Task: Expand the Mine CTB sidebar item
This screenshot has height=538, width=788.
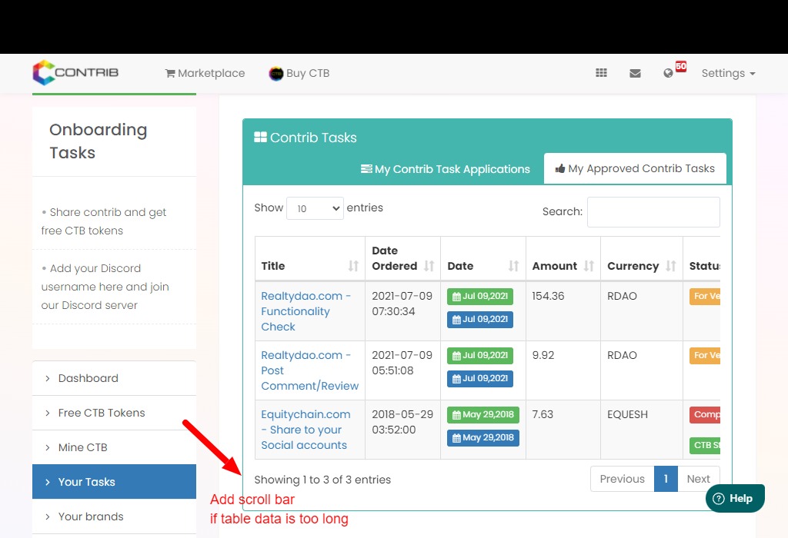Action: (114, 447)
